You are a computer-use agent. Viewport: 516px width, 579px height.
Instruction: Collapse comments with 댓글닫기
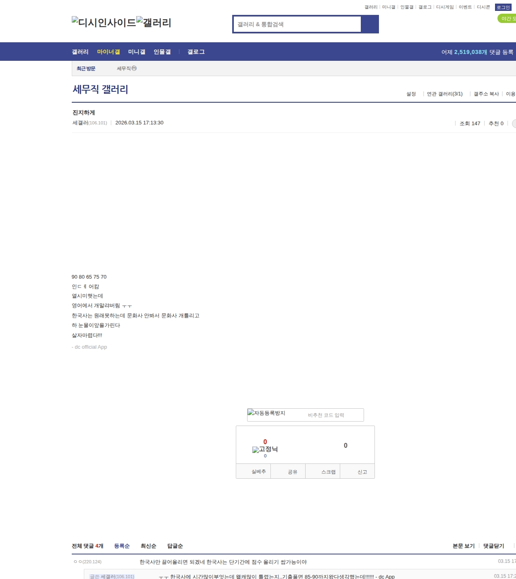(x=493, y=546)
